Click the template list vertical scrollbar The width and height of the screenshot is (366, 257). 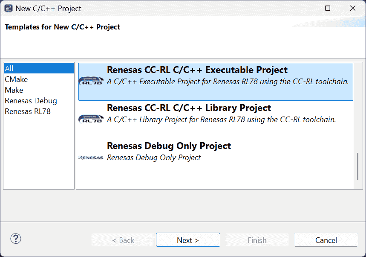point(358,166)
